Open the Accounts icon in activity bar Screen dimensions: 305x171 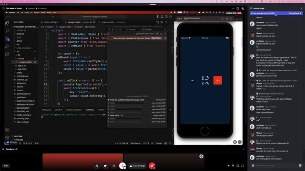click(7, 130)
